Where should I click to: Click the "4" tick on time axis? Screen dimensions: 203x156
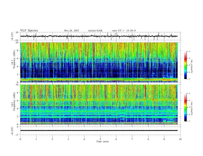pyautogui.click(x=84, y=139)
